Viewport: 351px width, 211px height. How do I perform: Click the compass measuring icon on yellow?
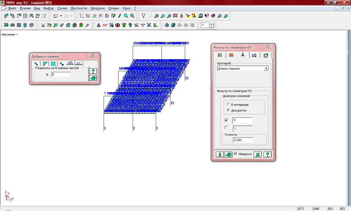click(x=194, y=16)
